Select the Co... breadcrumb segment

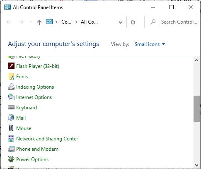tap(66, 22)
